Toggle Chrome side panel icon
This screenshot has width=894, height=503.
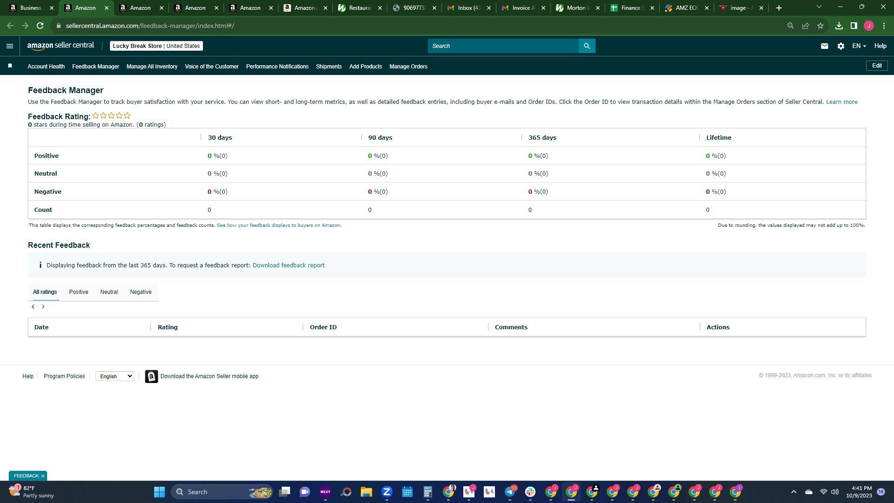(854, 26)
